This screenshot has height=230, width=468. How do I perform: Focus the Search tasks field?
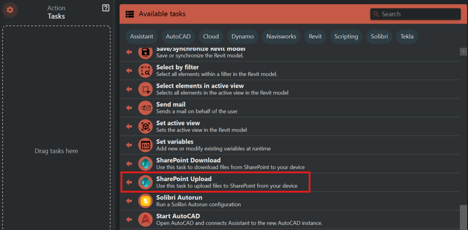416,14
